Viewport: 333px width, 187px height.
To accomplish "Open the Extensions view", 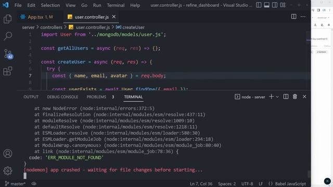I will point(8,71).
